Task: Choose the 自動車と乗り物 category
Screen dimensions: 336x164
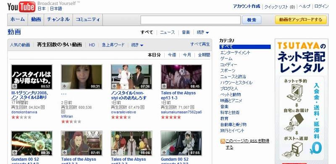Action: [x=234, y=125]
